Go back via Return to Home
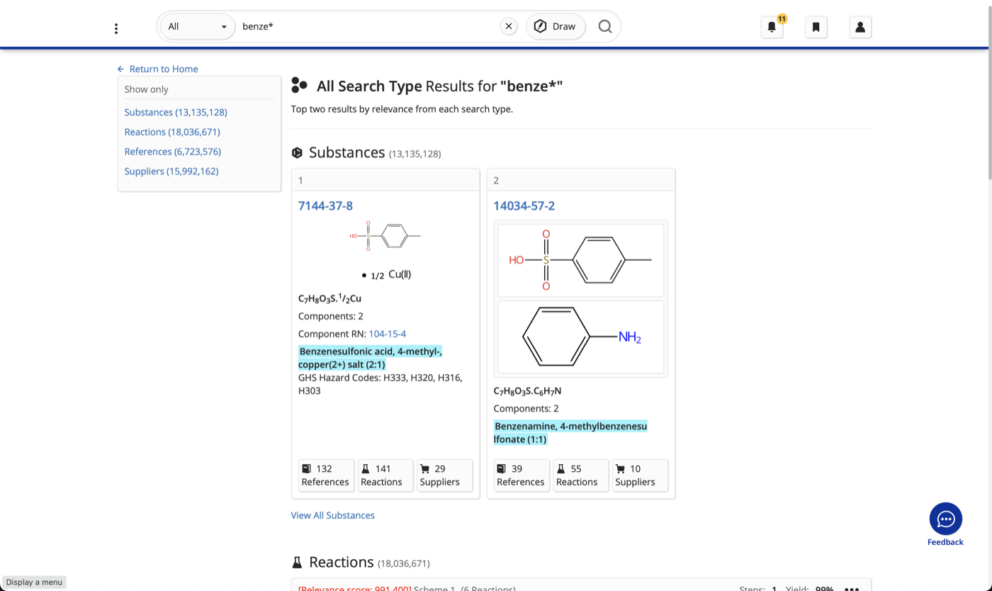Viewport: 992px width, 591px height. pyautogui.click(x=157, y=69)
